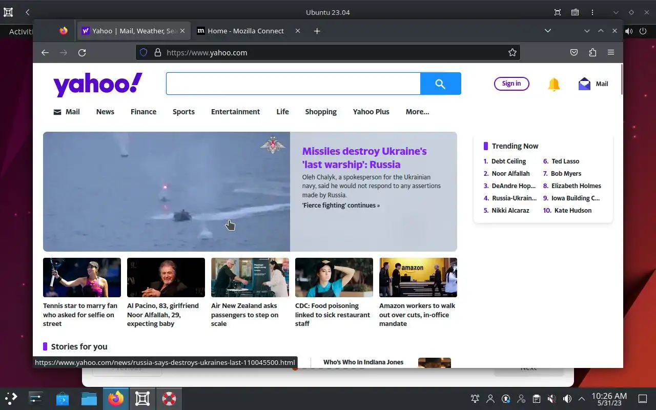Switch to Home - Mozilla Connect tab

(x=248, y=31)
